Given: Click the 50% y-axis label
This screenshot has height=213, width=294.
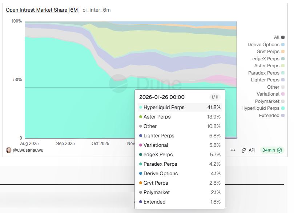Looking at the screenshot, I should (x=17, y=80).
